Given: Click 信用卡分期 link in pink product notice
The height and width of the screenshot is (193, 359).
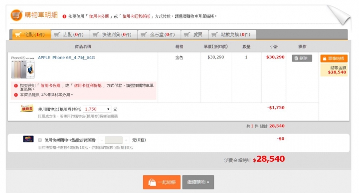Looking at the screenshot, I should 50,86.
